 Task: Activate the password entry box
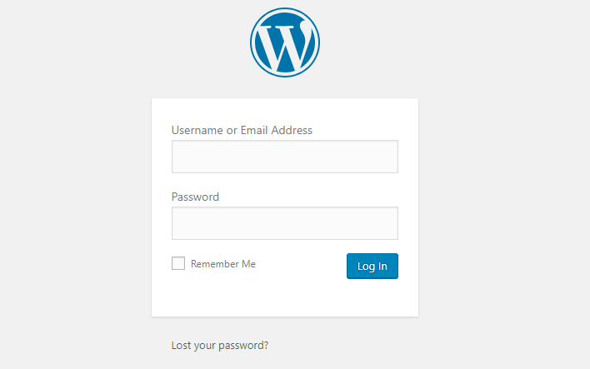tap(285, 223)
